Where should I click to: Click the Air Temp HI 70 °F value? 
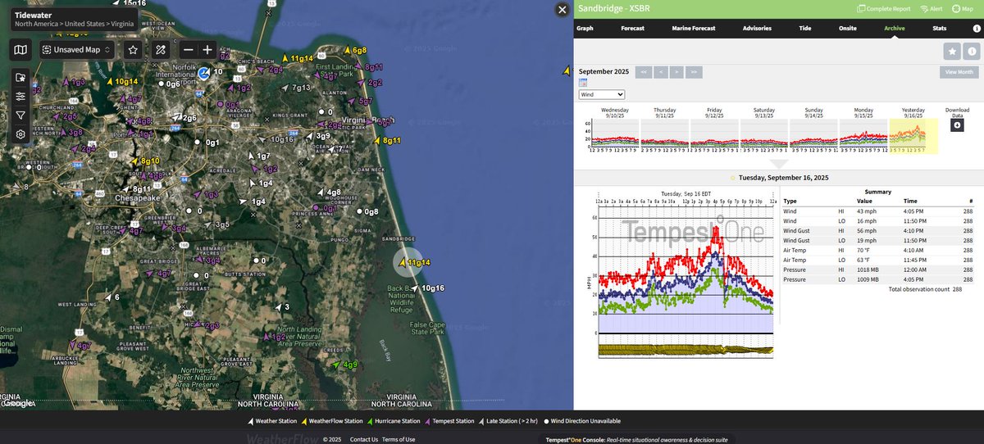pos(865,251)
